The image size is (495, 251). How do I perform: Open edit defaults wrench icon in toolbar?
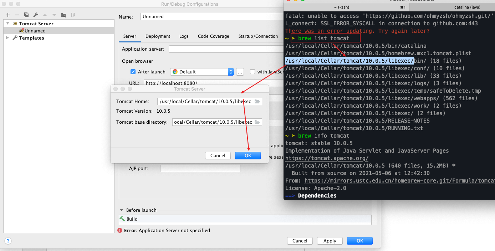coord(36,15)
